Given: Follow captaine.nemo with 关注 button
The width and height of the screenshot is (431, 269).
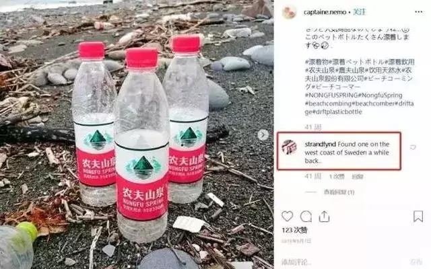Looking at the screenshot, I should [360, 12].
